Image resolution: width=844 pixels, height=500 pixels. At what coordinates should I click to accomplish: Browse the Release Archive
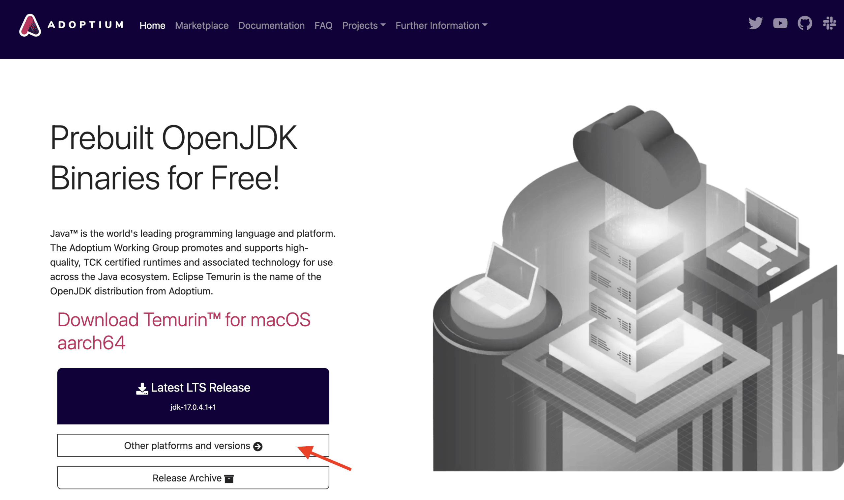tap(193, 478)
